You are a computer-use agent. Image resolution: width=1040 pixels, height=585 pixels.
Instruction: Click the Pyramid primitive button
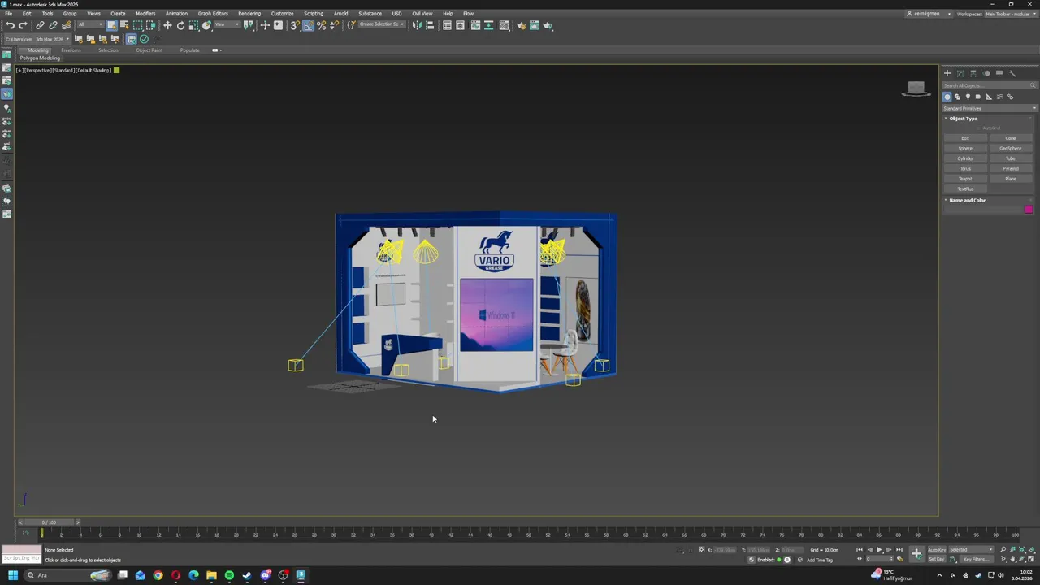(1011, 169)
